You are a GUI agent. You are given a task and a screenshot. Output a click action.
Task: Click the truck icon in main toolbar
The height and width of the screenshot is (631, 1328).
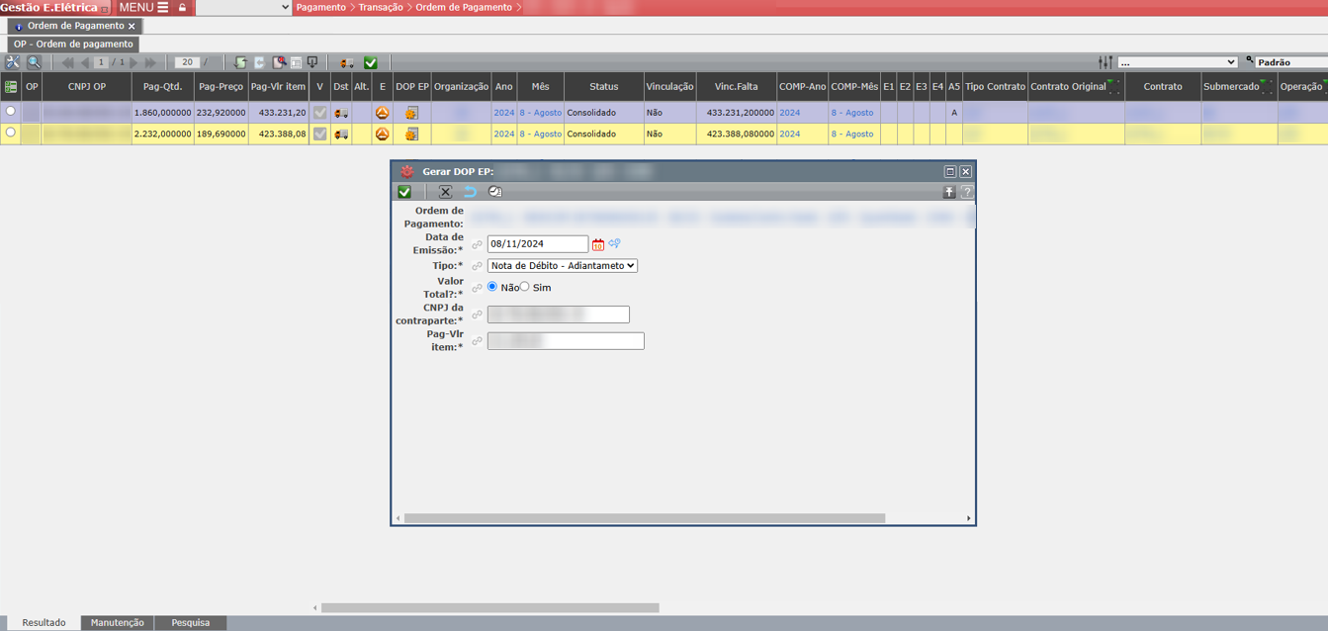(x=346, y=62)
